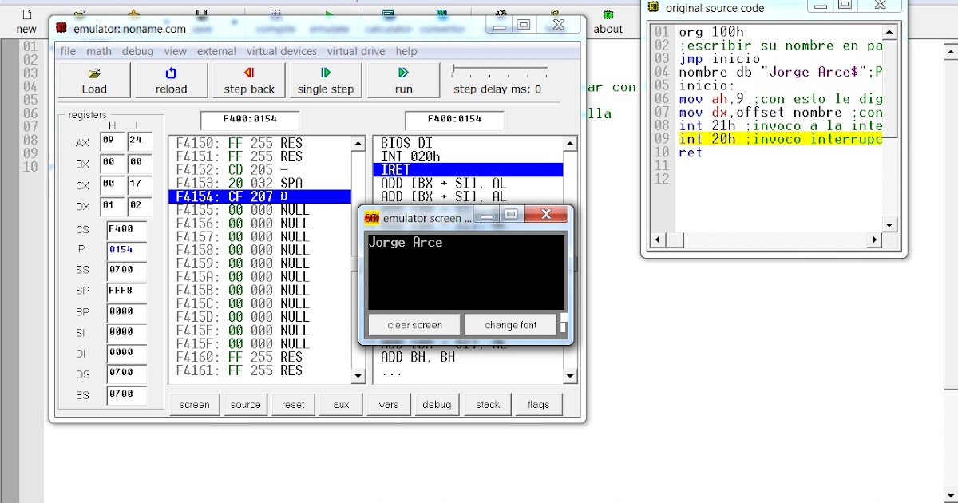Click the BP register field

coord(127,313)
